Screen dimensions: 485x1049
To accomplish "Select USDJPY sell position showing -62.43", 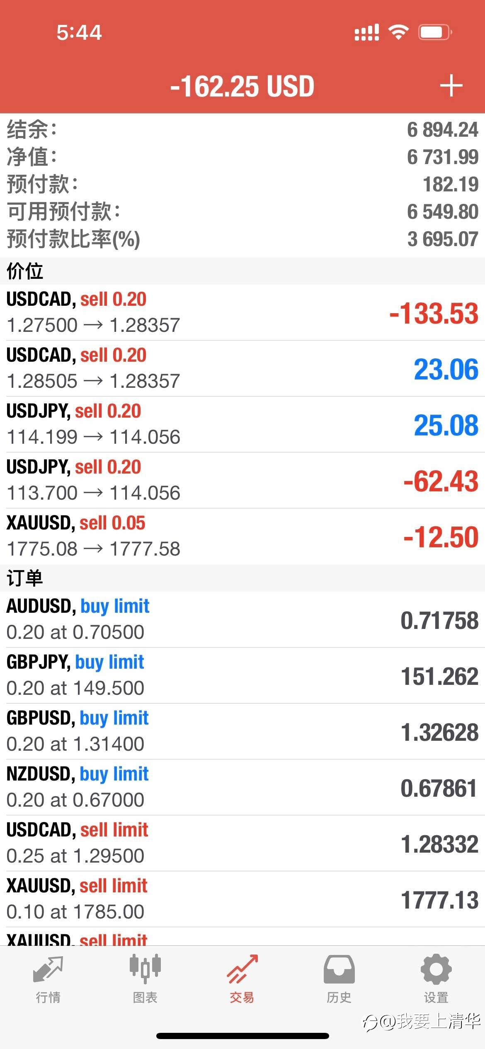I will click(243, 480).
